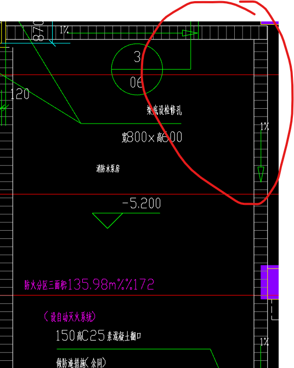Select the 梁底设检修孔 annotation
Viewport: 294px width, 368px height.
click(x=164, y=110)
